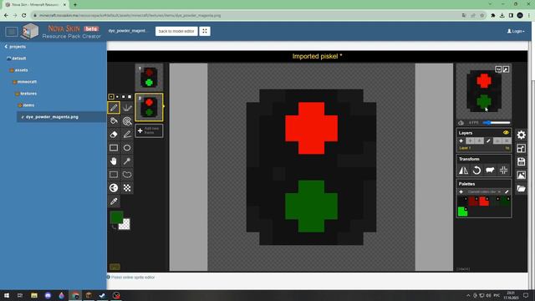535x301 pixels.
Task: Select the Eraser tool
Action: click(114, 135)
